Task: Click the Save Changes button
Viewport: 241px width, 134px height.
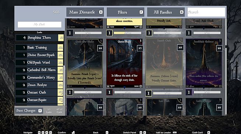Action: coord(29,111)
